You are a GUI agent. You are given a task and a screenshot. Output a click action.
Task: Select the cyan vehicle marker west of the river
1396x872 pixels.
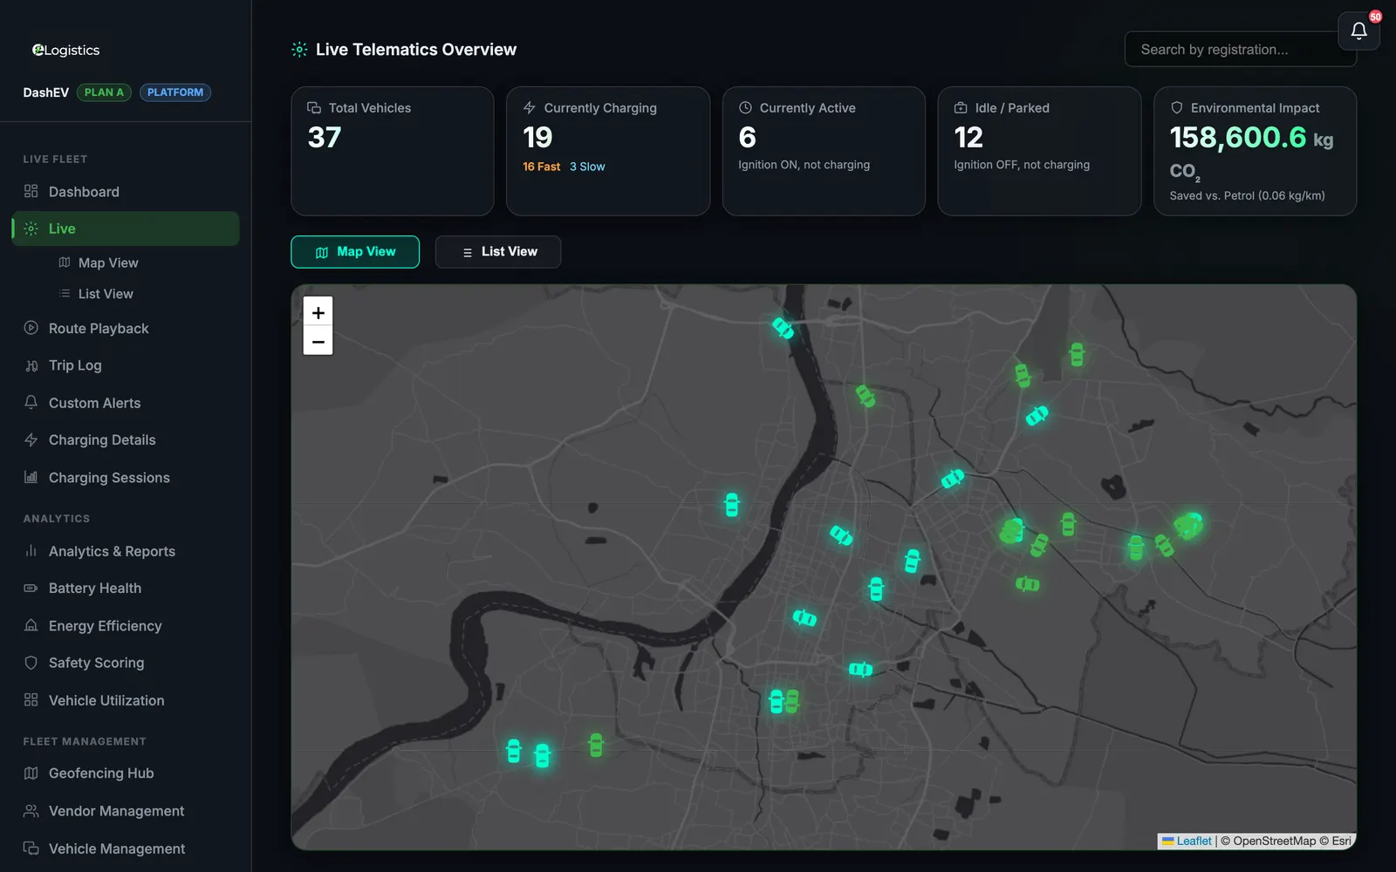click(732, 505)
